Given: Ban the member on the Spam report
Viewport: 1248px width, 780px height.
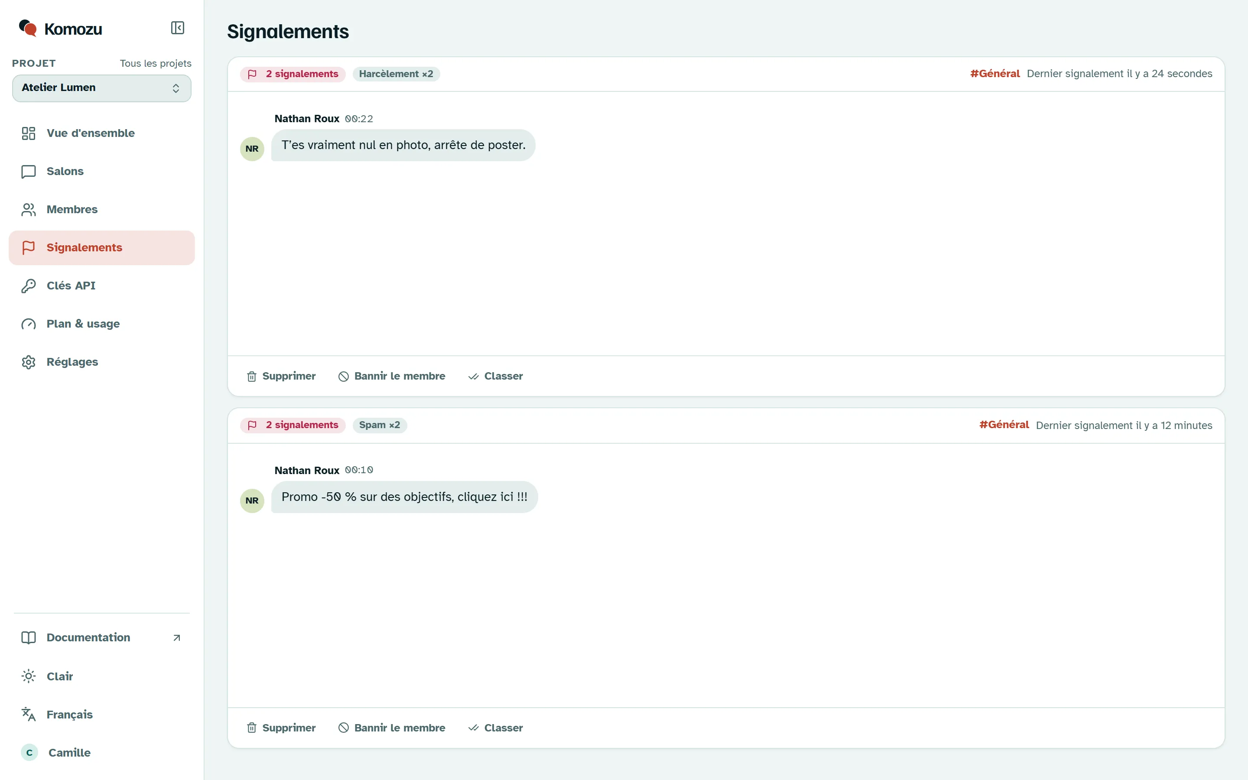Looking at the screenshot, I should click(x=392, y=728).
